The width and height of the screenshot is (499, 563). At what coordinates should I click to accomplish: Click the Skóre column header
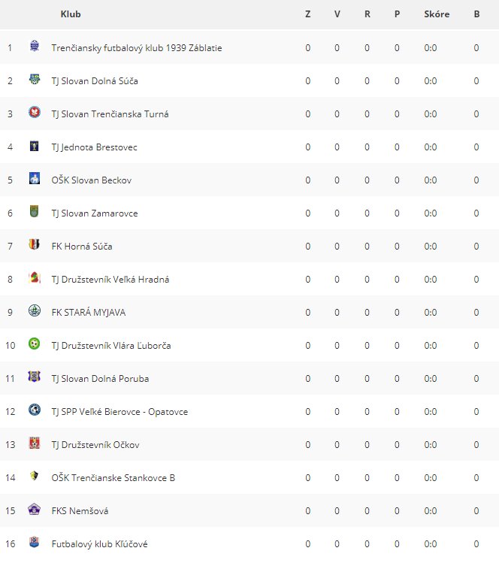point(437,14)
